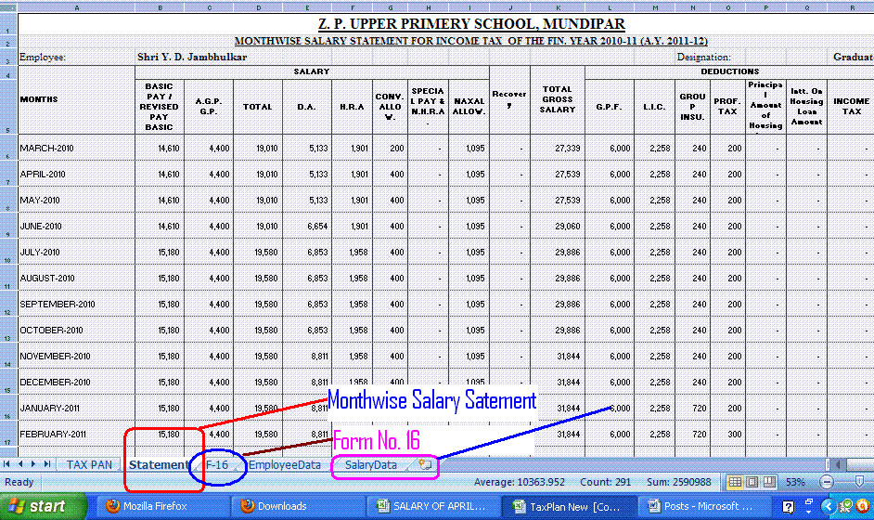Click the horizontal scroll left arrow
This screenshot has height=520, width=874.
(x=837, y=464)
